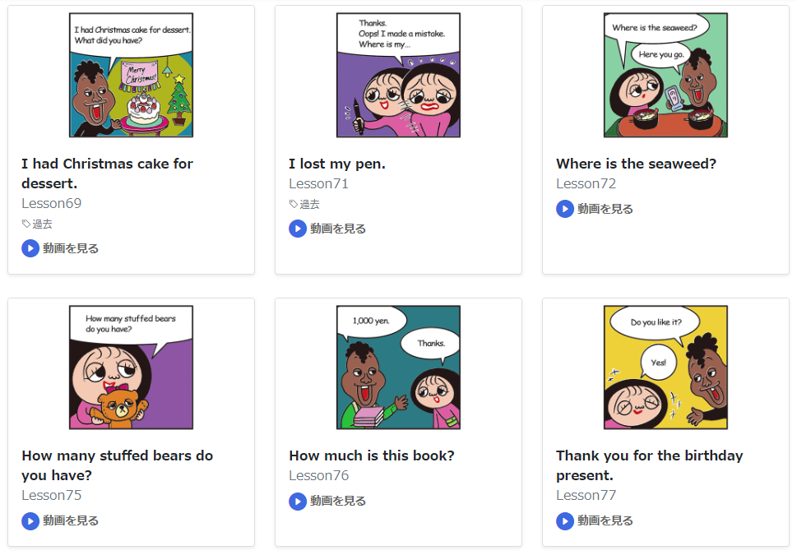797x555 pixels.
Task: Play icon for Lesson77 birthday present
Action: (x=565, y=520)
